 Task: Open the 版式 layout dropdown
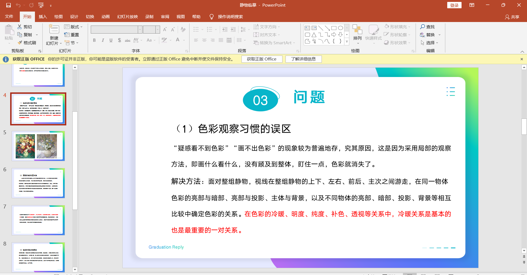pos(73,27)
